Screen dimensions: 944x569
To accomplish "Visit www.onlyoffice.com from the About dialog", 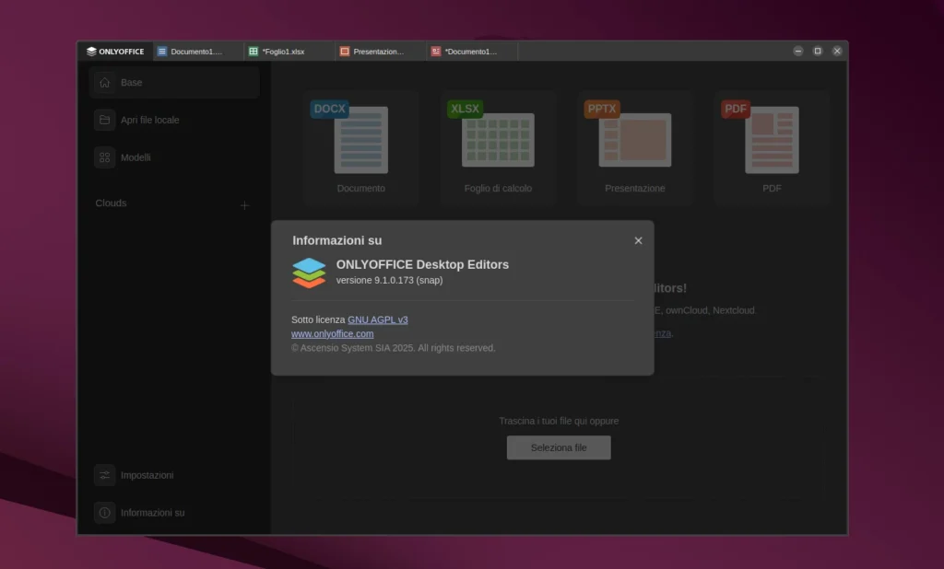I will point(332,333).
